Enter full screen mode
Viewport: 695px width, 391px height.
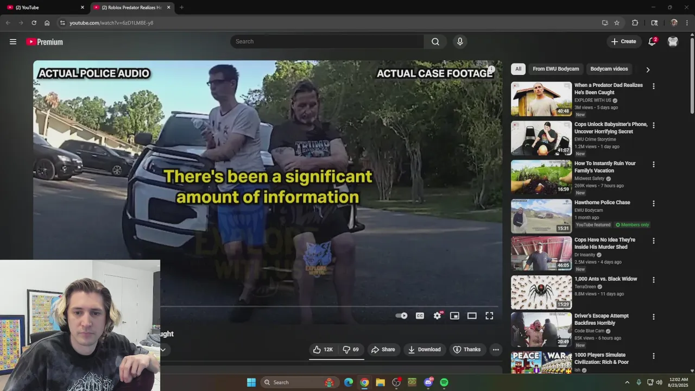tap(489, 316)
